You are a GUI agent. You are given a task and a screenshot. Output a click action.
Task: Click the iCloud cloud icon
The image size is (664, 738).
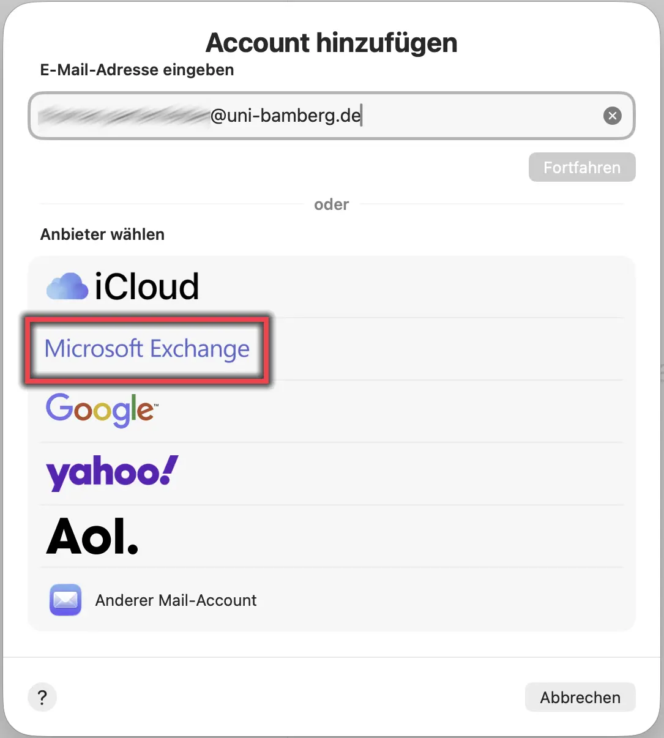tap(67, 286)
